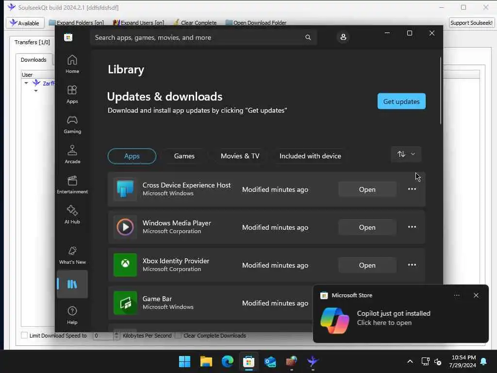This screenshot has height=373, width=497.
Task: Select Included with device filter tab
Action: 310,156
